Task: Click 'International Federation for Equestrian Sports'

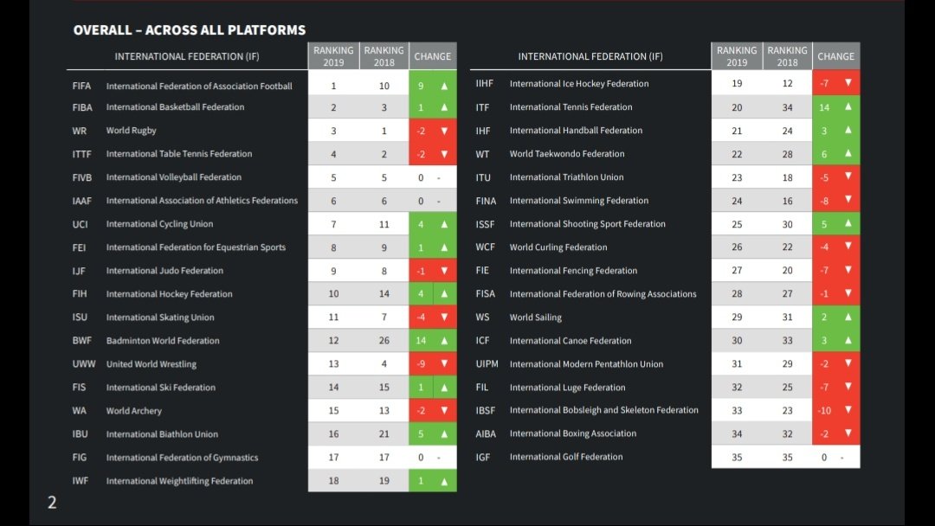Action: click(197, 247)
